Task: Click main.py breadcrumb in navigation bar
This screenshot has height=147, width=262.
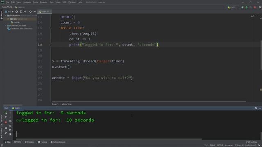Action: tap(20, 7)
